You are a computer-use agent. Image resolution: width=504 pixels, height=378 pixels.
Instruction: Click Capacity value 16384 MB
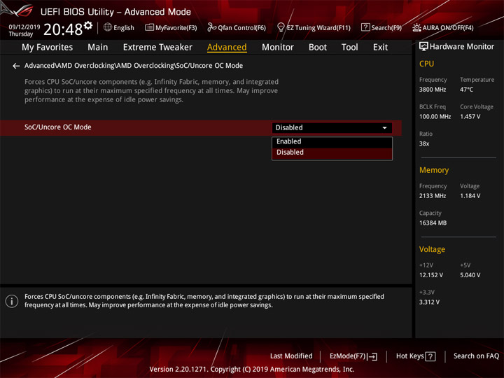pos(433,223)
